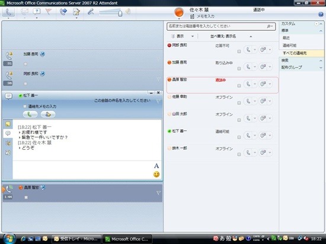
Task: Click the green call button in chat panel
Action: coord(30,114)
